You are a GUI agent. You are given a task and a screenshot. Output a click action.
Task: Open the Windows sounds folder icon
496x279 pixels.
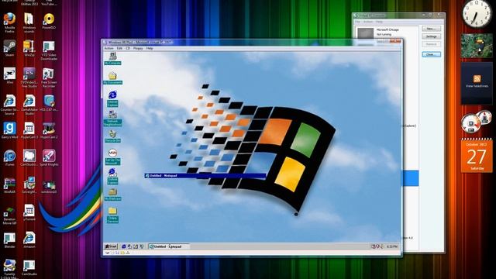pyautogui.click(x=29, y=22)
